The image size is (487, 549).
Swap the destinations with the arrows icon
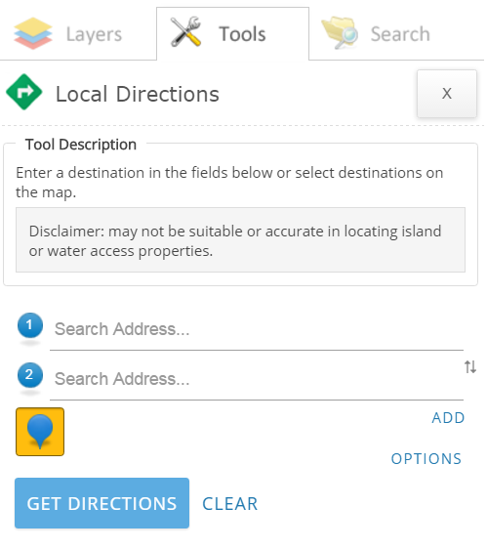click(x=470, y=367)
